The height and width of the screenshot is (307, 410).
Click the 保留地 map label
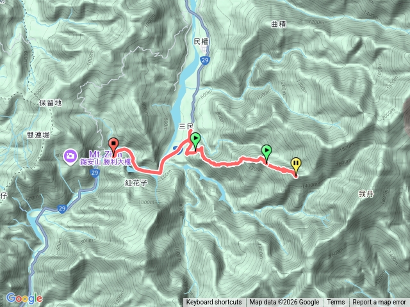pos(51,103)
